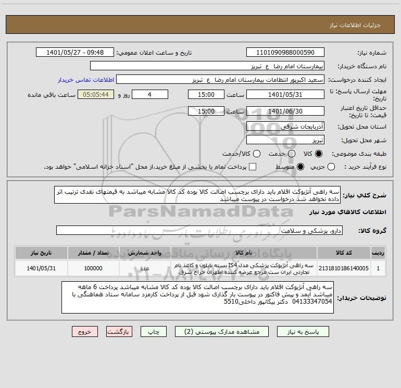Click the product code 2131810186140005 cell
Viewport: 401px width, 388px height.
click(344, 268)
